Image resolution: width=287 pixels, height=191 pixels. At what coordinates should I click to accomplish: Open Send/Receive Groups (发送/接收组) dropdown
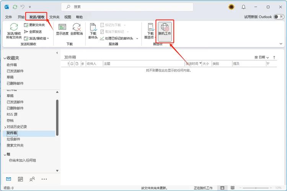tap(36, 38)
